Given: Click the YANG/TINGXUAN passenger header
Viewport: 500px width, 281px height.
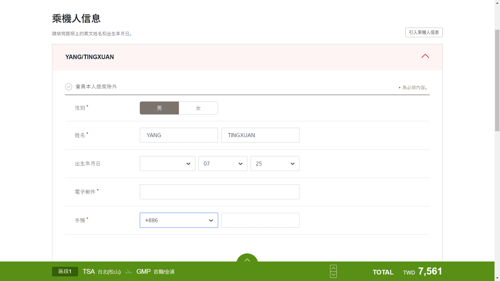Looking at the screenshot, I should click(x=247, y=57).
